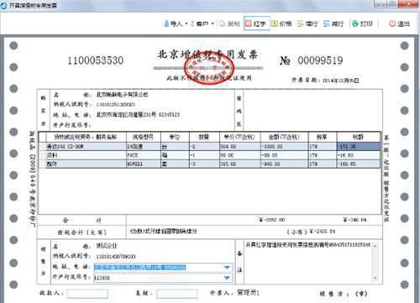The height and width of the screenshot is (303, 420).
Task: Click the 价税合计 uppercase total amount text
Action: 164,231
